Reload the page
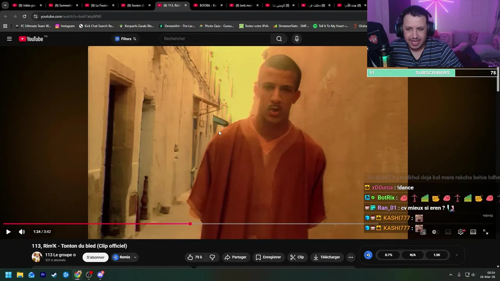 point(24,16)
